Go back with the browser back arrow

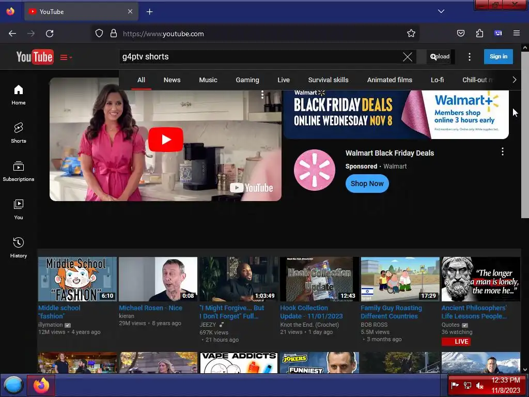pyautogui.click(x=12, y=34)
